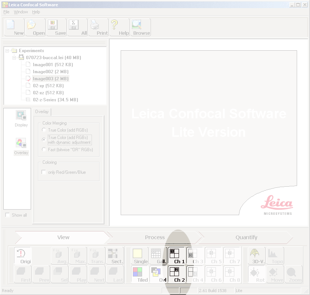Minimize the Leica Confocal Software window
Image resolution: width=310 pixels, height=295 pixels.
click(x=292, y=5)
